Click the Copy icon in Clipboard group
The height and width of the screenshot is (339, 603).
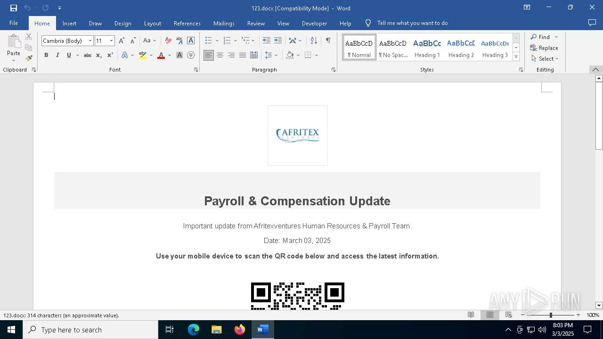[29, 48]
